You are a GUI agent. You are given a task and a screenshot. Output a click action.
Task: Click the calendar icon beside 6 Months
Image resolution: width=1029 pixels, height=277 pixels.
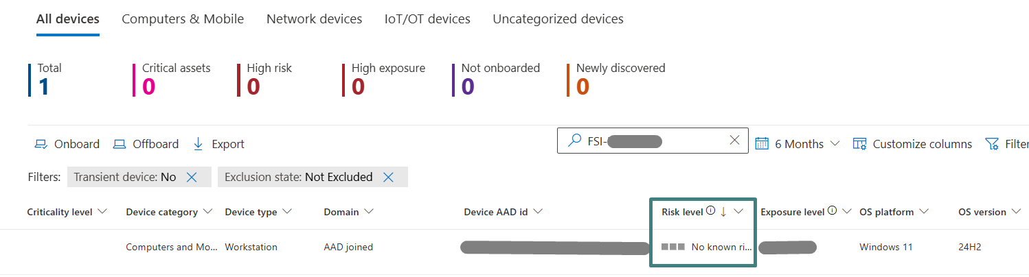click(761, 143)
